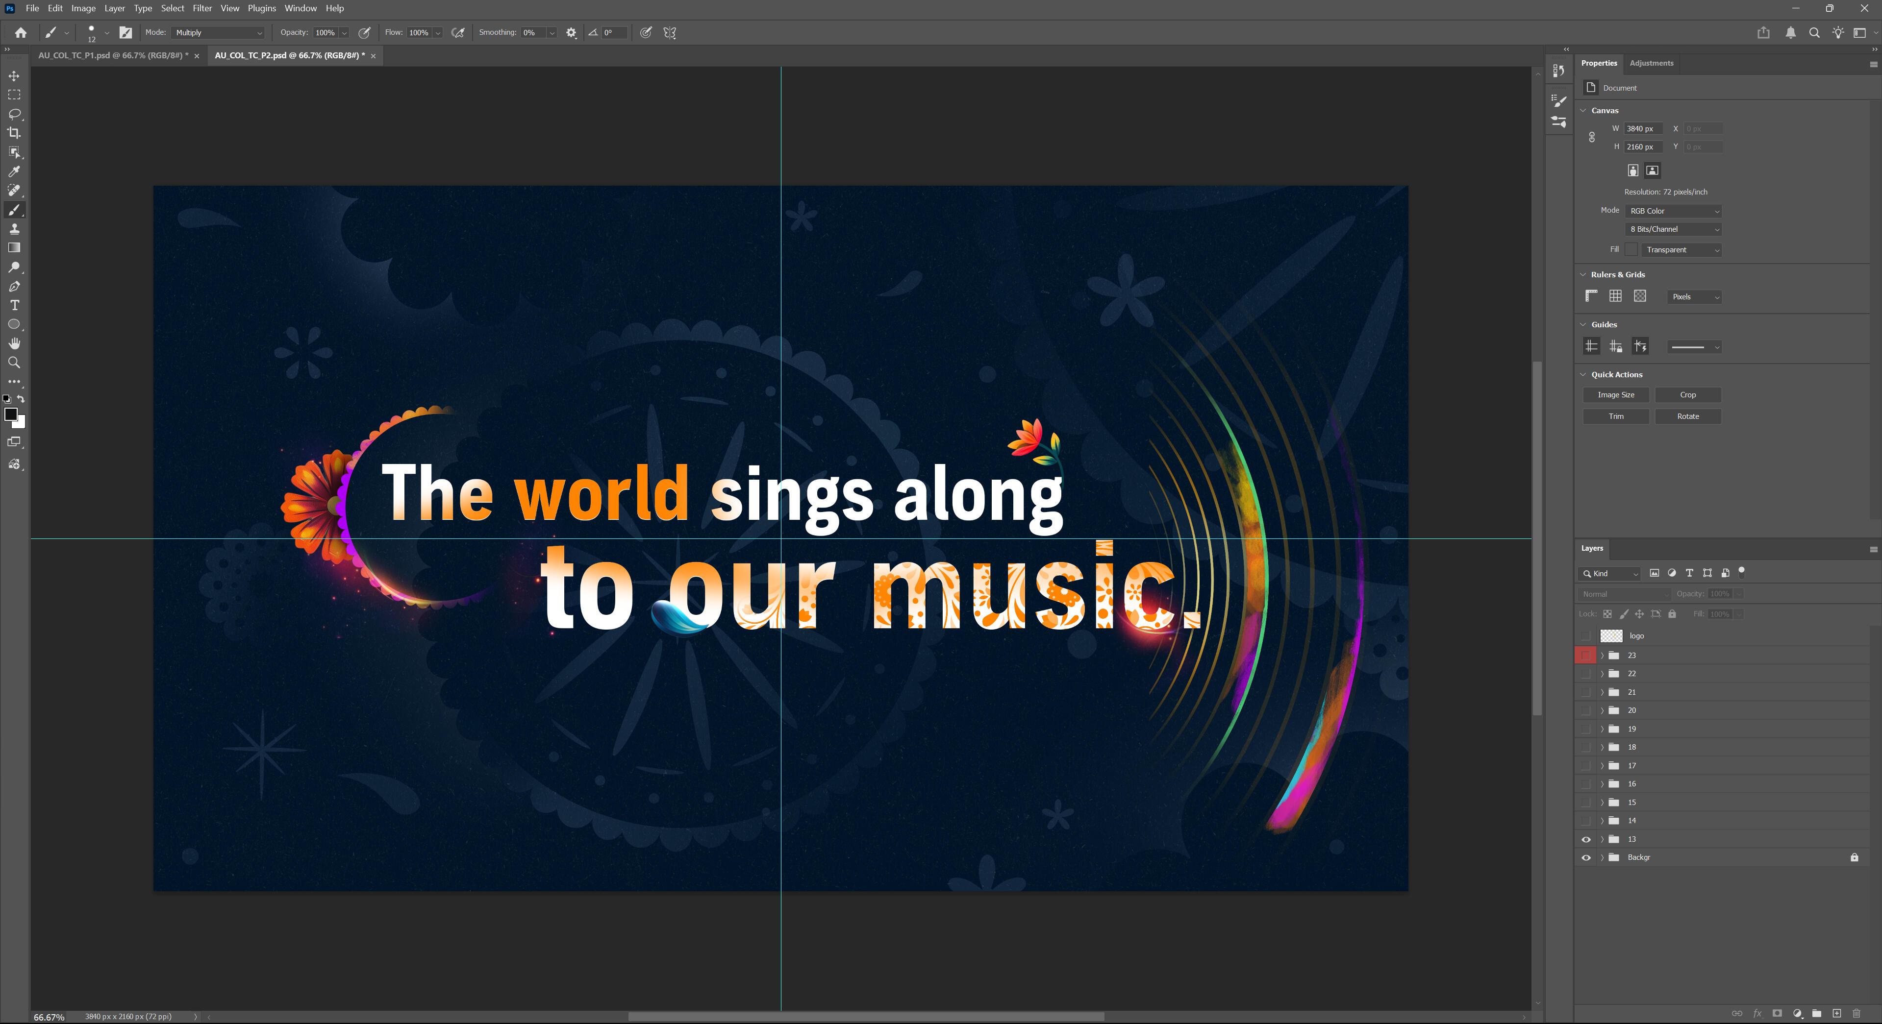
Task: Click the canvas width field
Action: point(1642,128)
